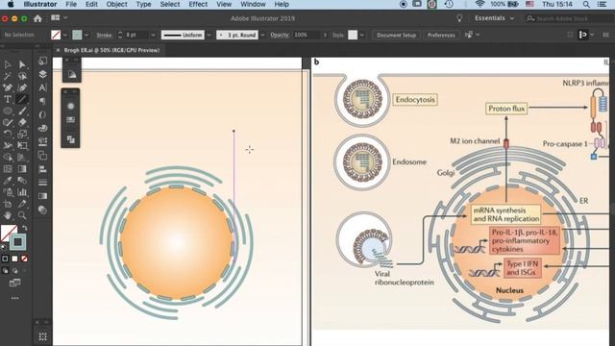615x346 pixels.
Task: Click the Preferences button
Action: pos(441,35)
